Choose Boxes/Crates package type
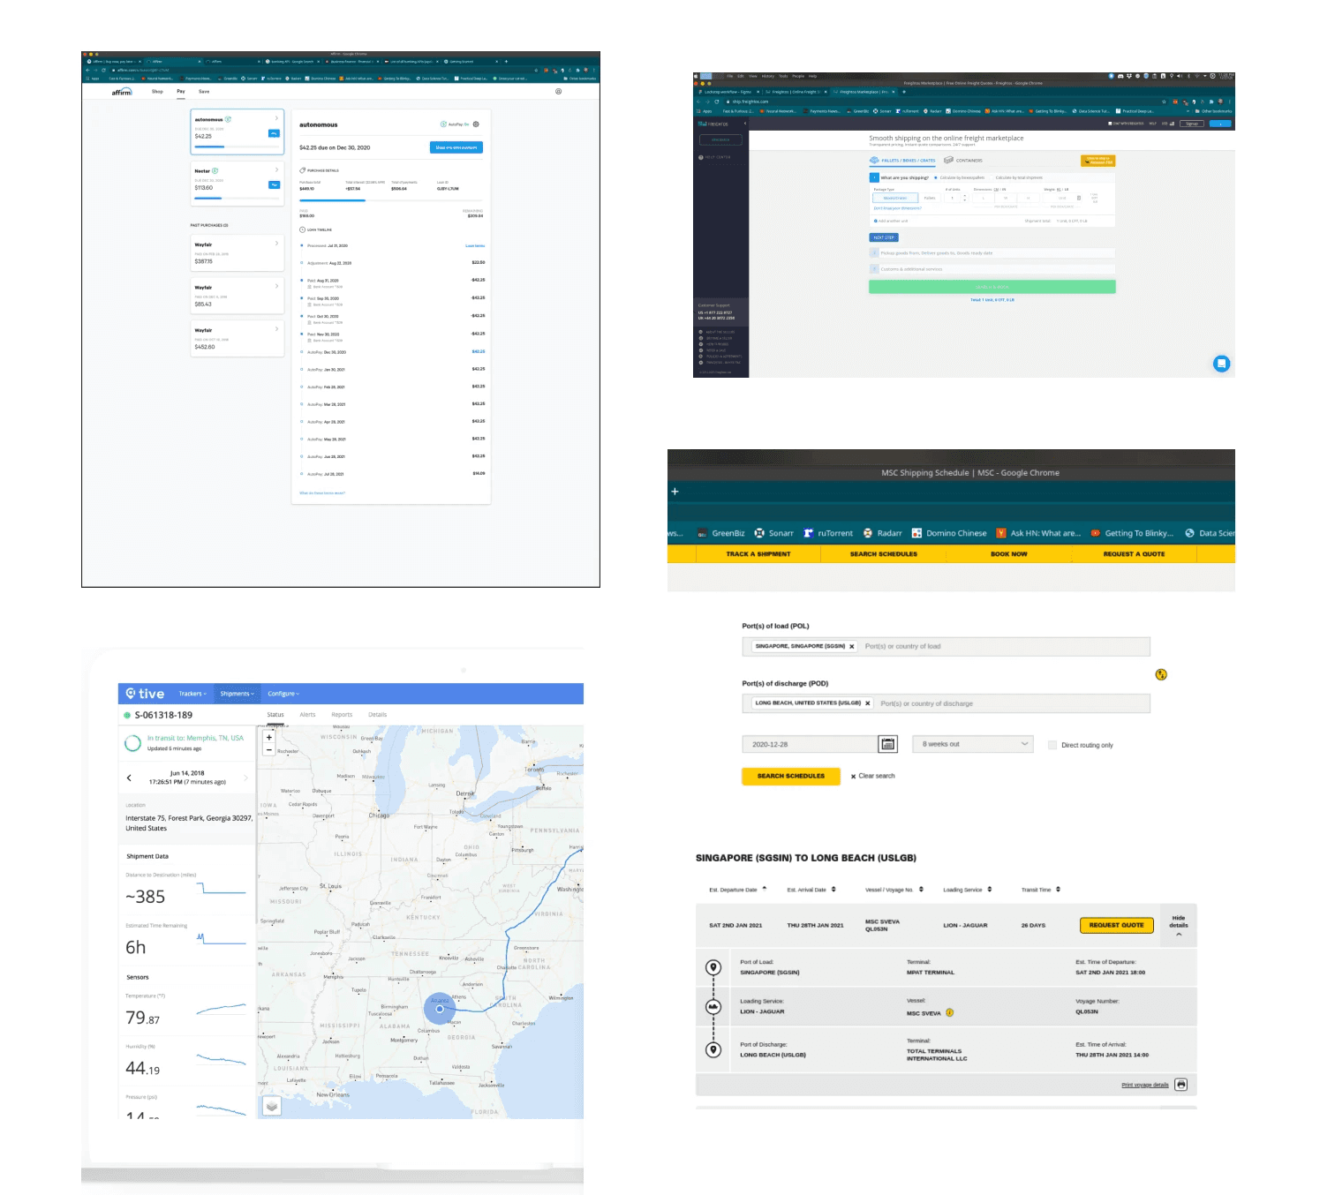This screenshot has width=1335, height=1195. coord(894,198)
